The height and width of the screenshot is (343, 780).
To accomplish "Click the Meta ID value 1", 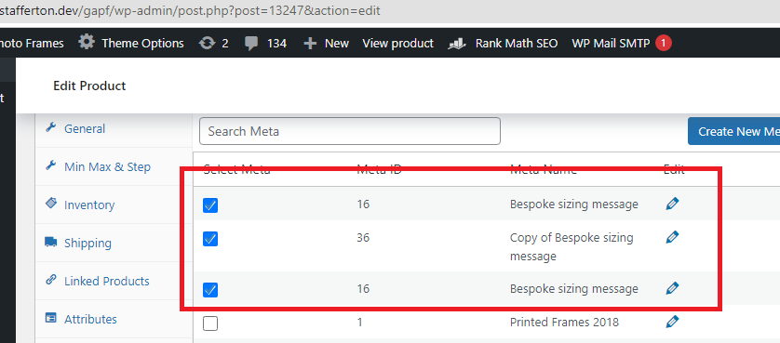I will click(359, 323).
